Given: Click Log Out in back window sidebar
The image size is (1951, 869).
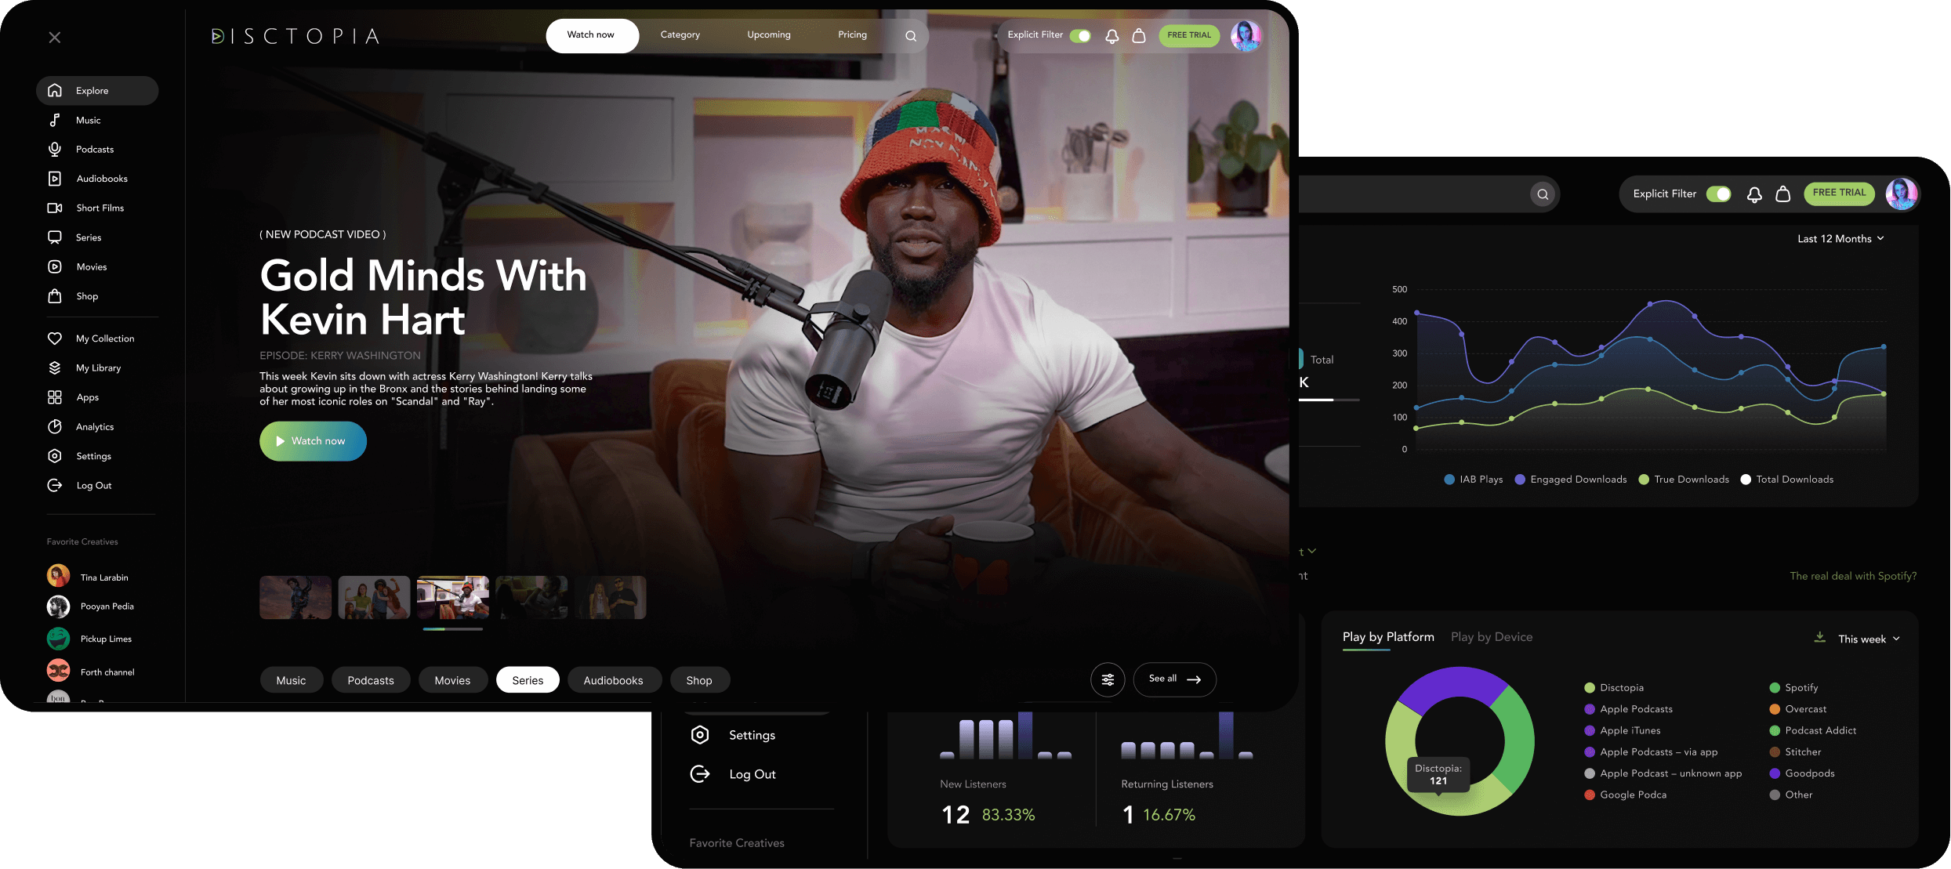Looking at the screenshot, I should click(x=733, y=774).
